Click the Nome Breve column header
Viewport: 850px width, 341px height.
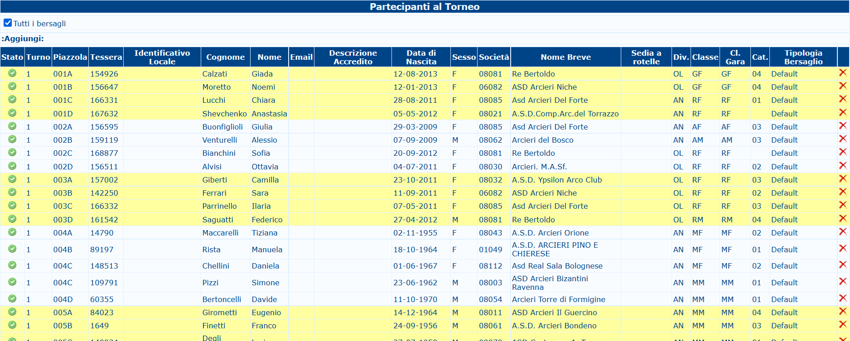coord(565,57)
